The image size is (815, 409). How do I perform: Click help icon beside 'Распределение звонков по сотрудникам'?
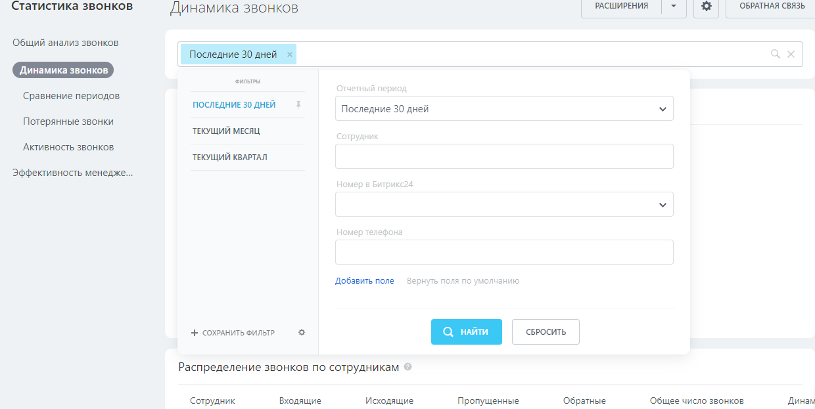point(408,367)
